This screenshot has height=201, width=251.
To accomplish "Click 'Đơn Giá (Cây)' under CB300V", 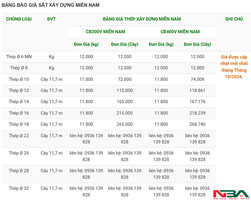I will 124,44.
